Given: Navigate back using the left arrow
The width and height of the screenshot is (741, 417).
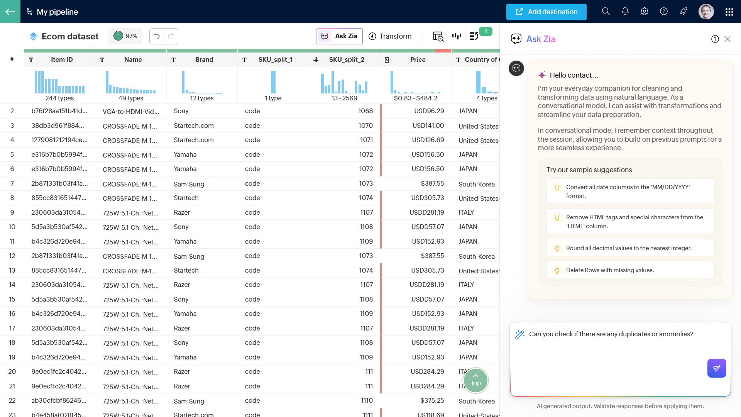Looking at the screenshot, I should pos(10,12).
